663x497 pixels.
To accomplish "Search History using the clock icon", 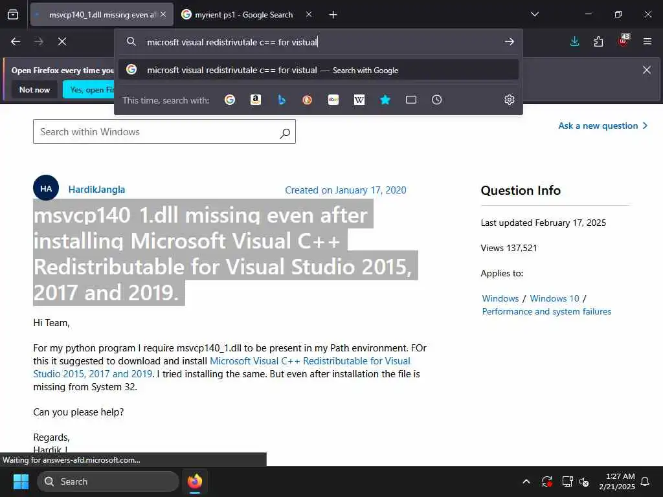I will pos(436,100).
